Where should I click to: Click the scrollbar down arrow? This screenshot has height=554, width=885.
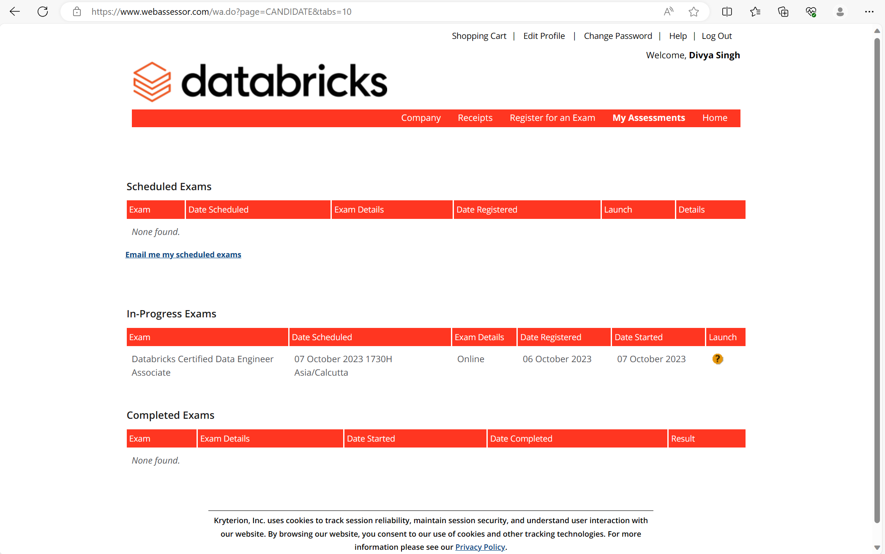(877, 546)
